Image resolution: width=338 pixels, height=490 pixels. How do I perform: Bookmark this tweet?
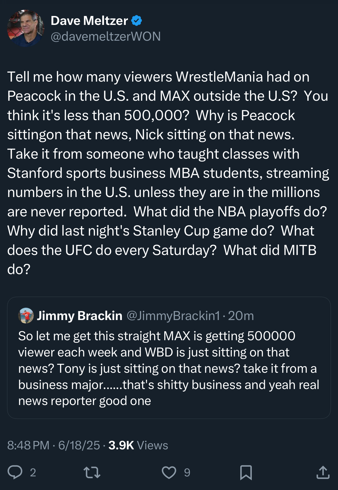(x=246, y=472)
